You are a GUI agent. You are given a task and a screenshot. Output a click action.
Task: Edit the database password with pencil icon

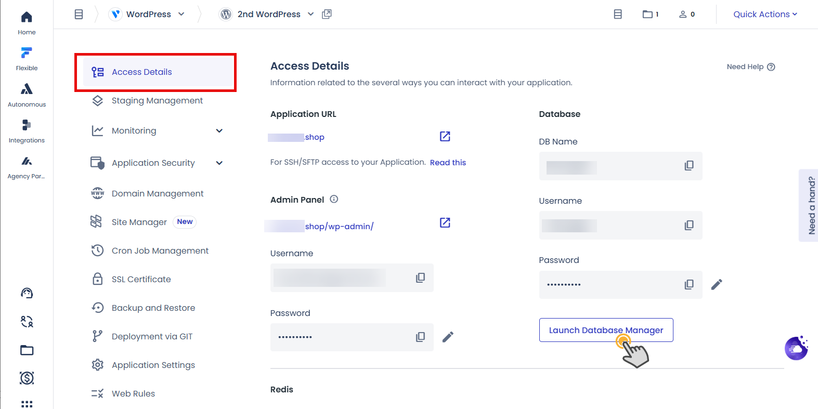[x=717, y=284]
